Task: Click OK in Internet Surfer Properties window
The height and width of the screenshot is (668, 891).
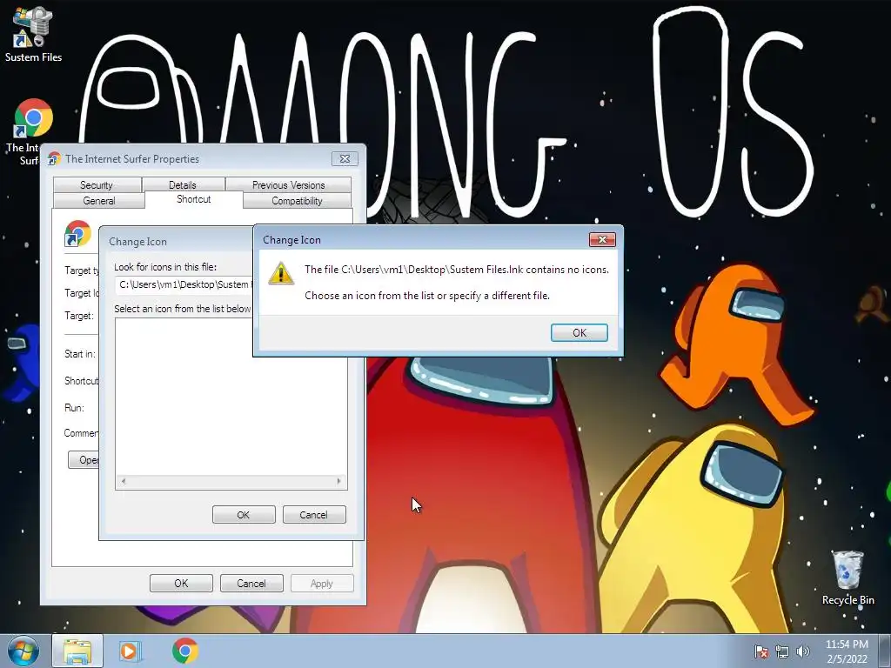Action: (x=181, y=584)
